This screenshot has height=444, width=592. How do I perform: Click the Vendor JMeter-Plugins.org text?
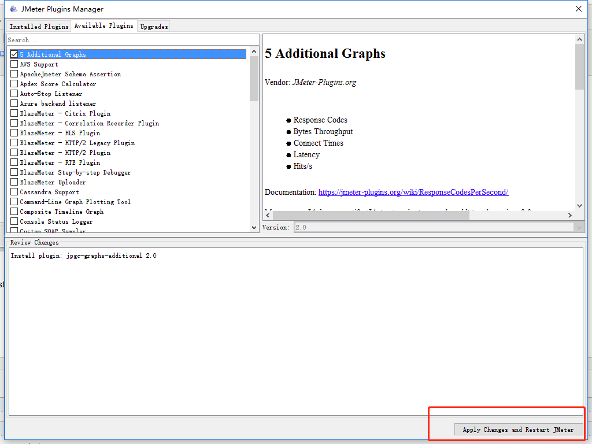tap(310, 82)
